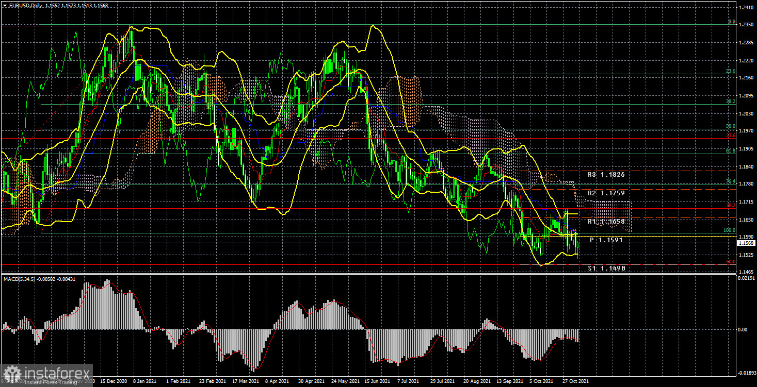The width and height of the screenshot is (757, 387).
Task: Click the 15 Dec 2020 date label
Action: pyautogui.click(x=114, y=382)
